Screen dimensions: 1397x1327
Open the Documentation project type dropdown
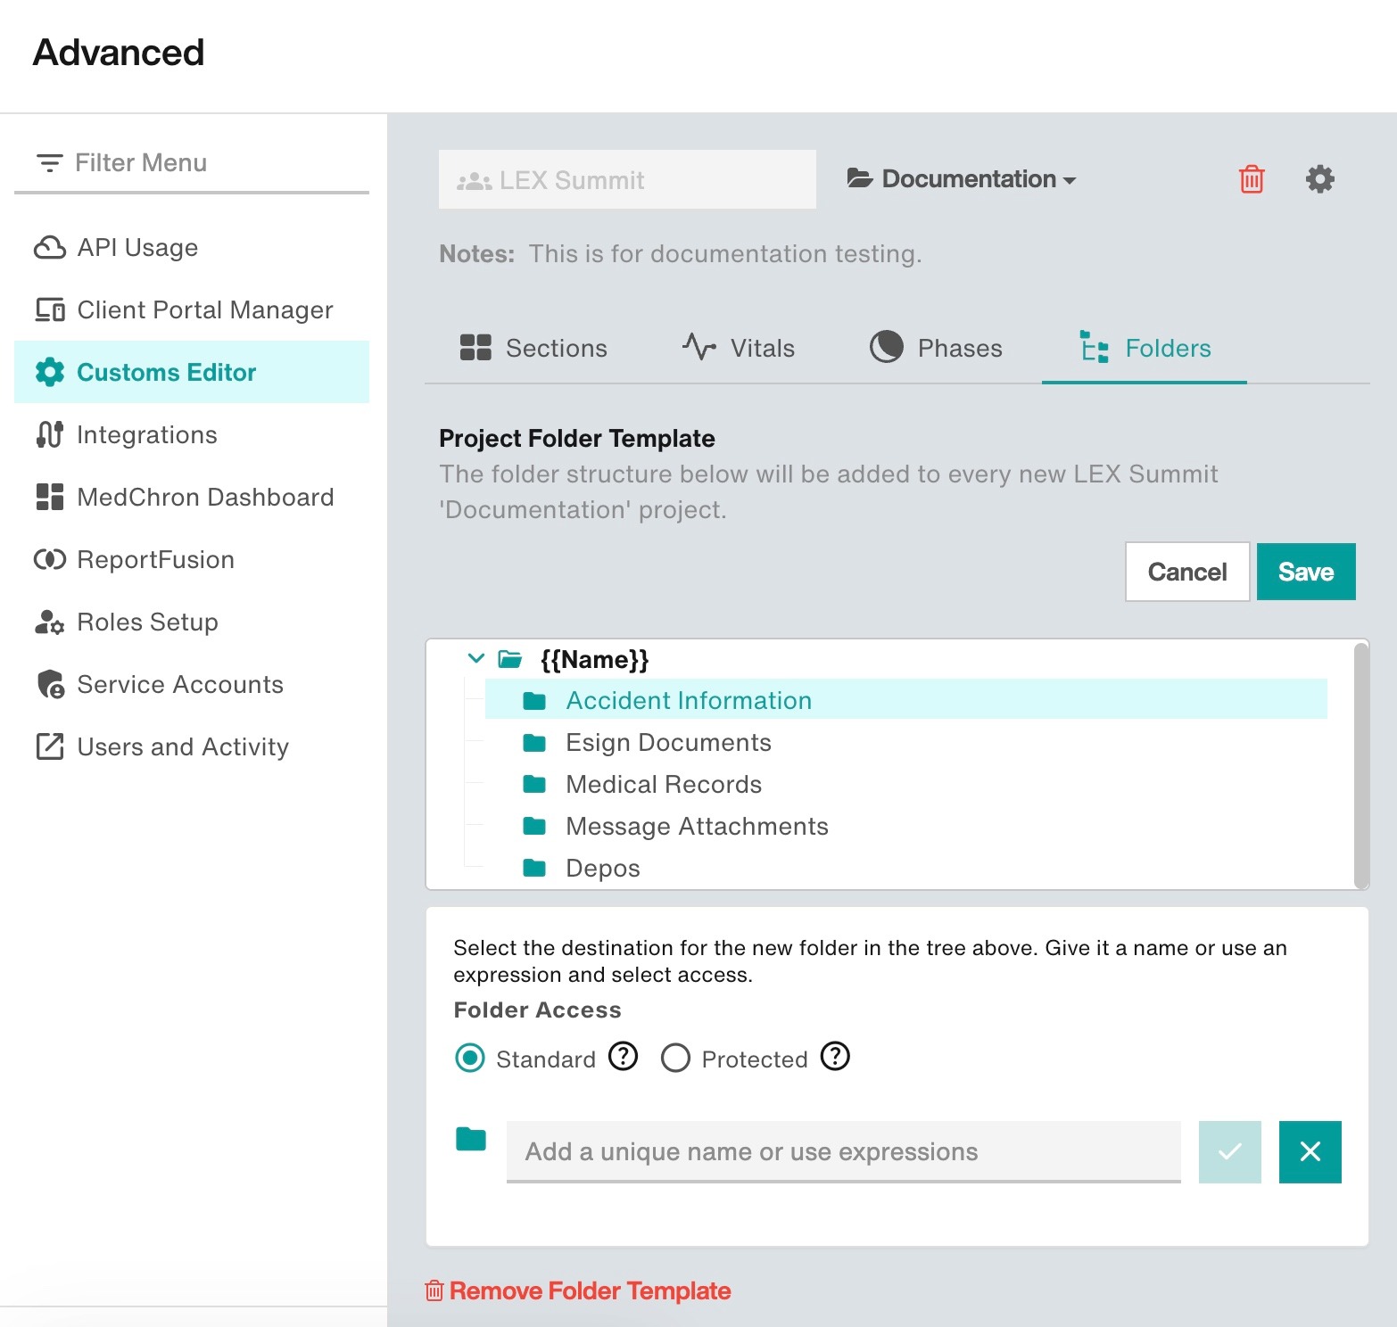point(962,179)
